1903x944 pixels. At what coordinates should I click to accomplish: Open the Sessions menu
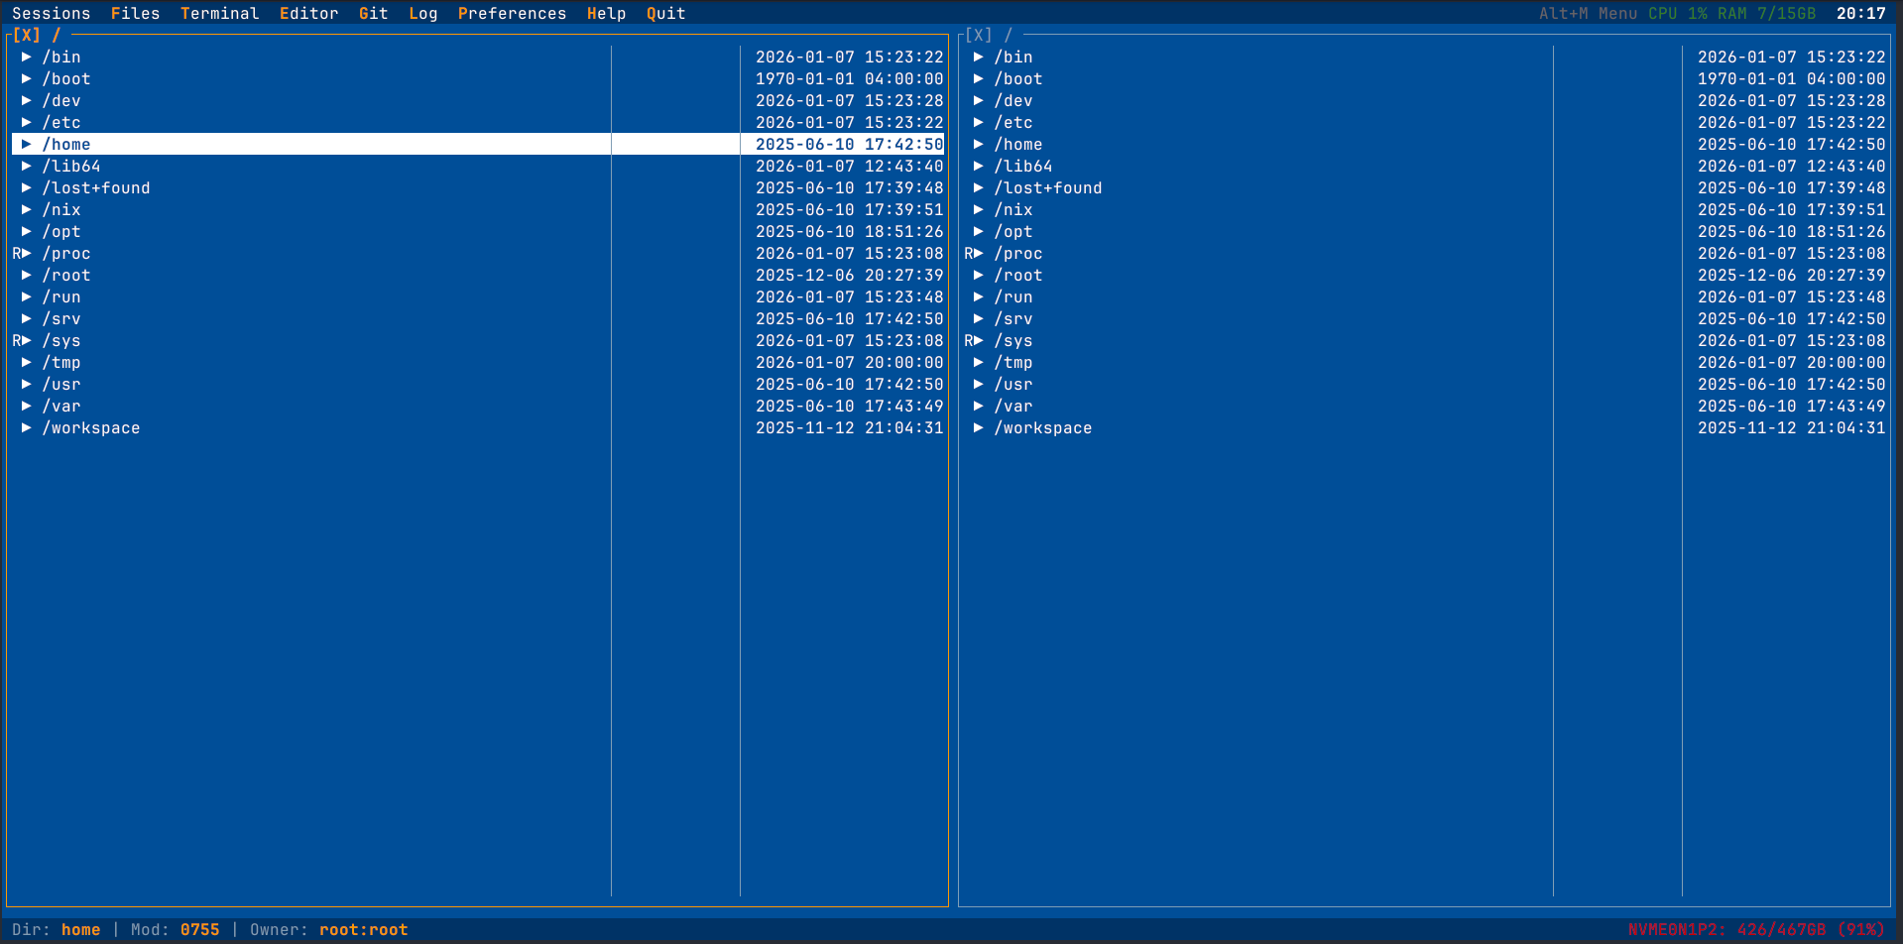click(x=52, y=13)
